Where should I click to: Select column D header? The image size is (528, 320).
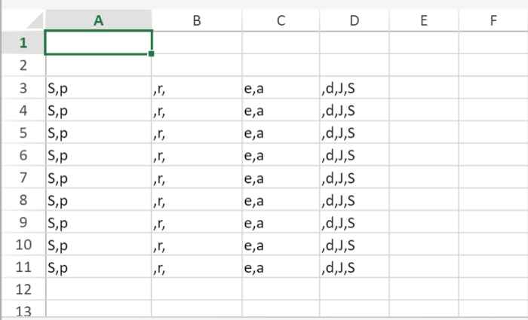click(354, 21)
